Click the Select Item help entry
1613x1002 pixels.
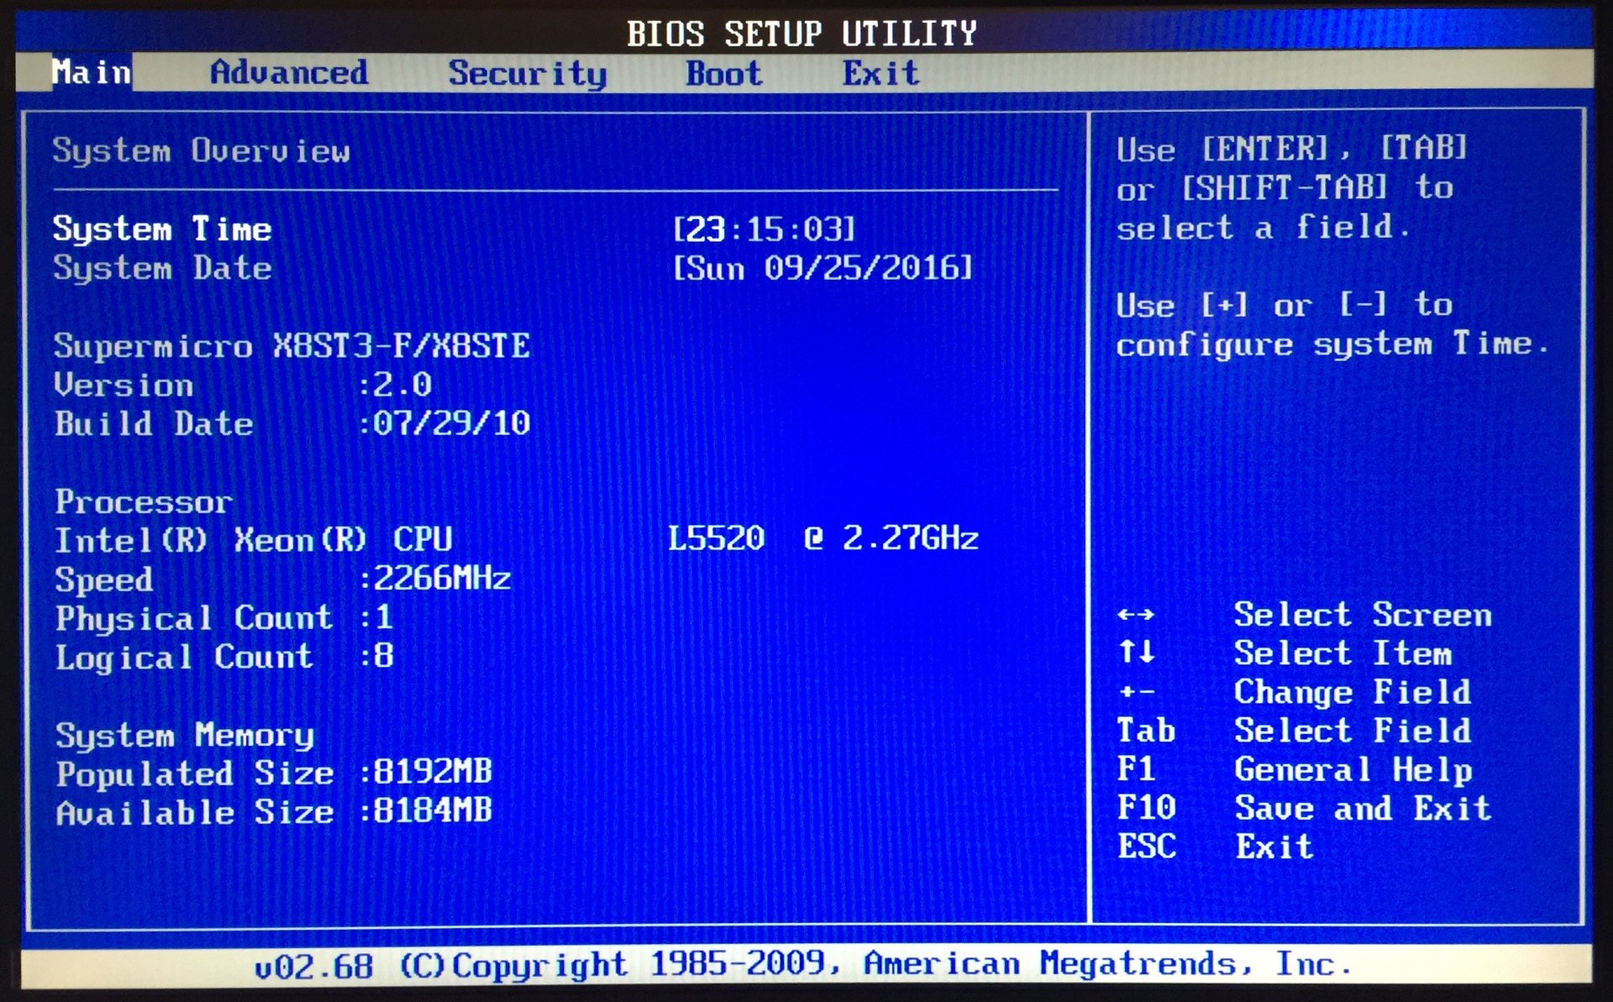[1342, 654]
